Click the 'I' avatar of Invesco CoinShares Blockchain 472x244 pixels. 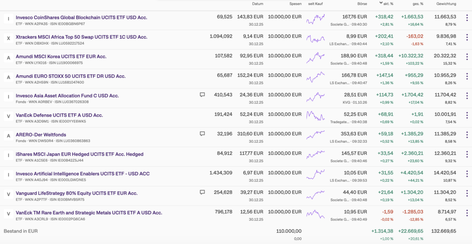8,19
